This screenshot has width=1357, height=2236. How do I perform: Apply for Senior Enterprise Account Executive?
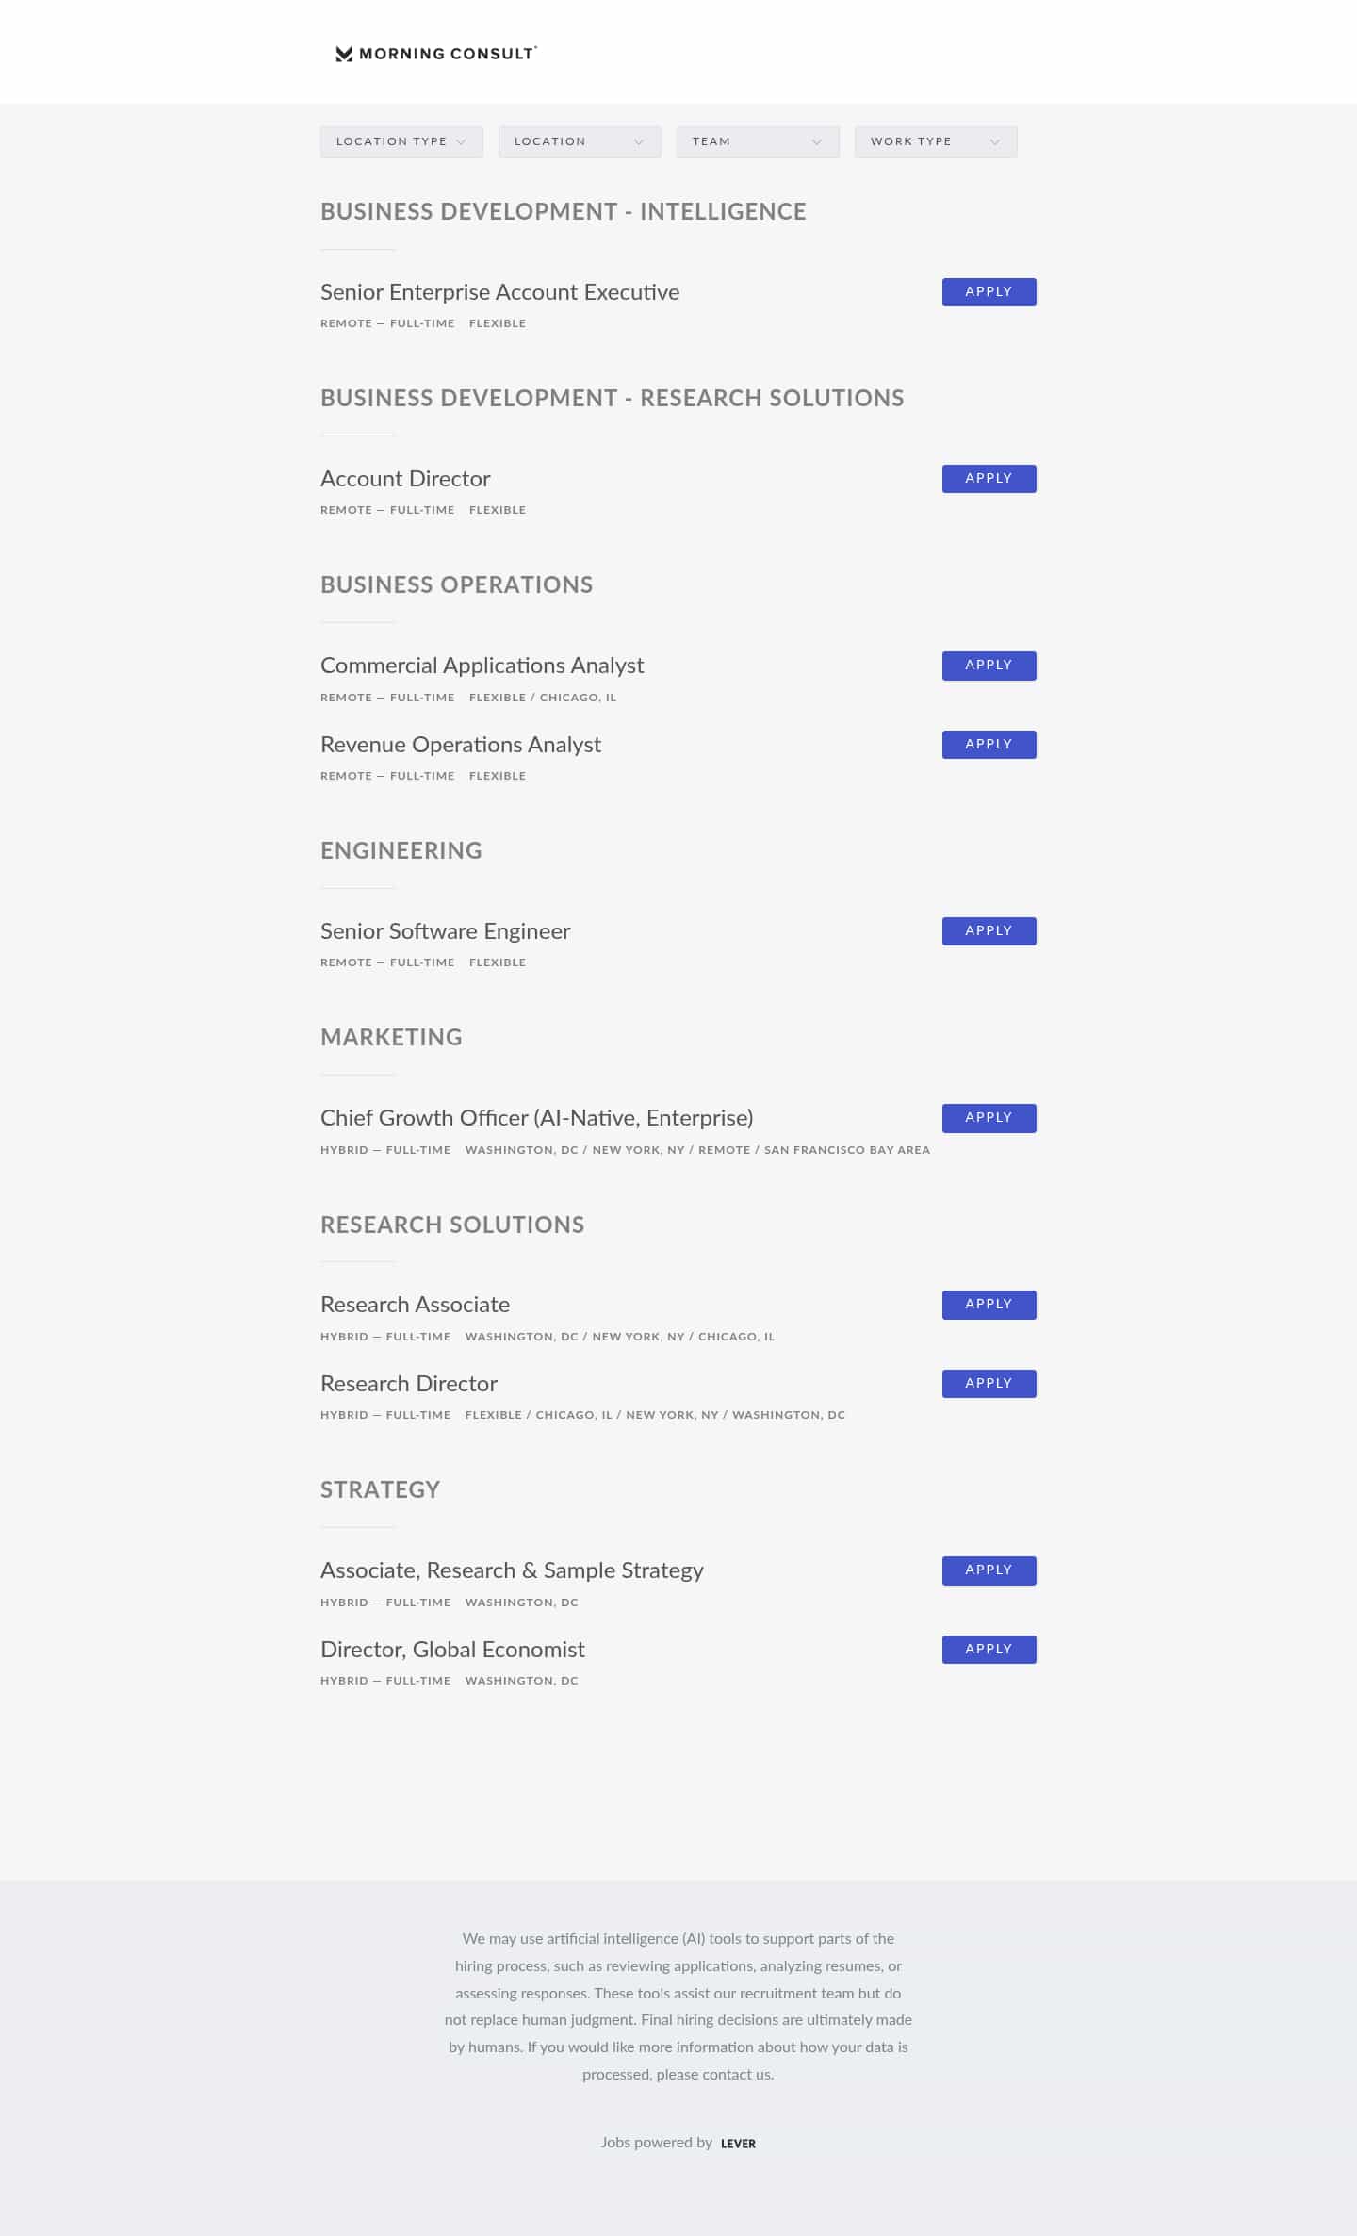pos(988,291)
